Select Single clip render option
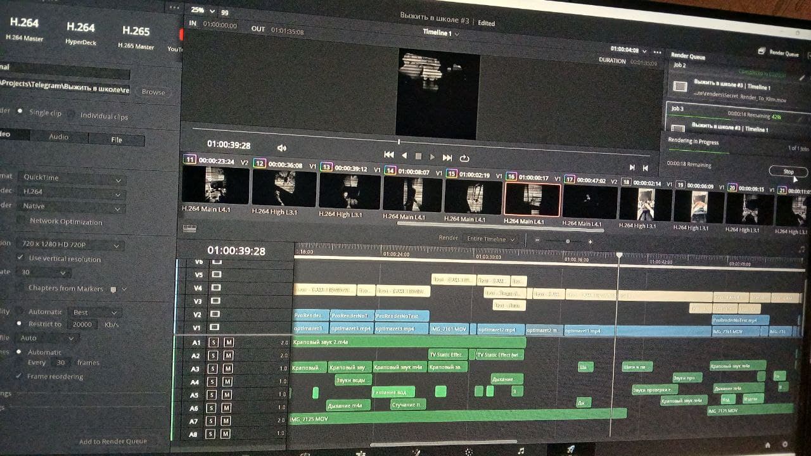Viewport: 811px width, 456px height. [x=20, y=111]
